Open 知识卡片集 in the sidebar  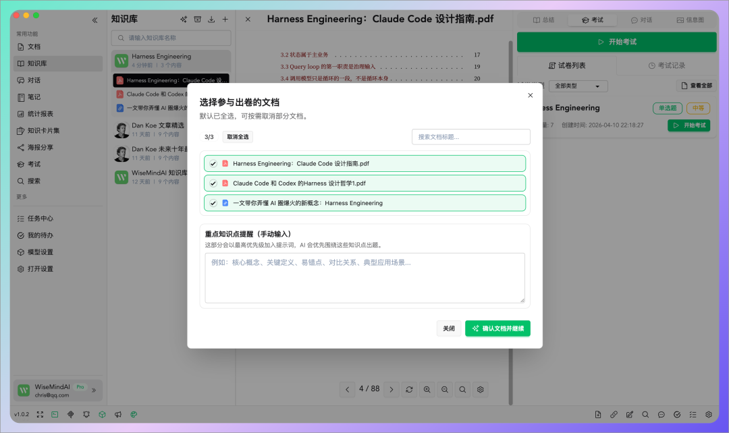58,131
